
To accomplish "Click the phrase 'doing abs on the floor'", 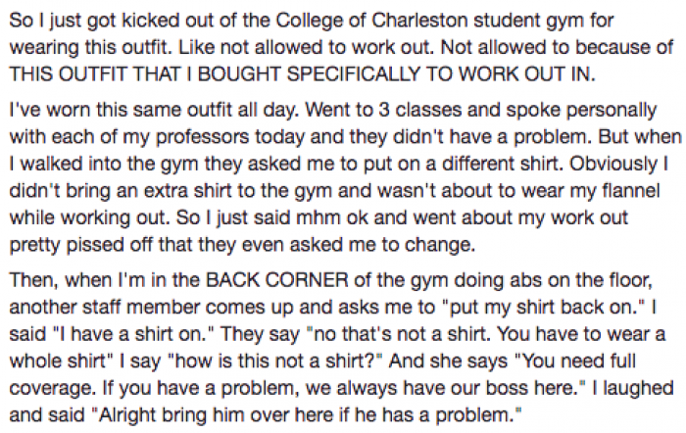I will coord(553,281).
